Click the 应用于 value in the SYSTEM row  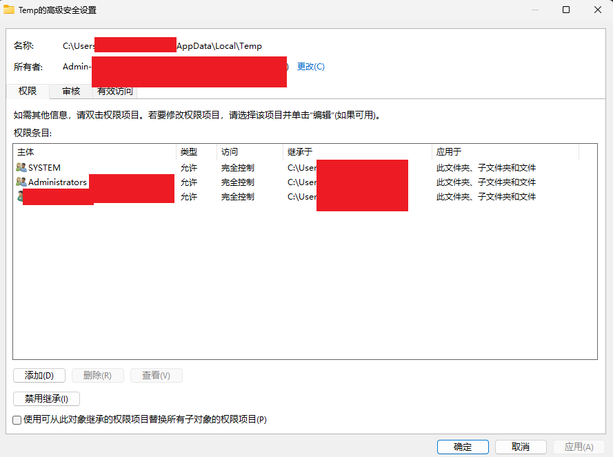tap(486, 168)
